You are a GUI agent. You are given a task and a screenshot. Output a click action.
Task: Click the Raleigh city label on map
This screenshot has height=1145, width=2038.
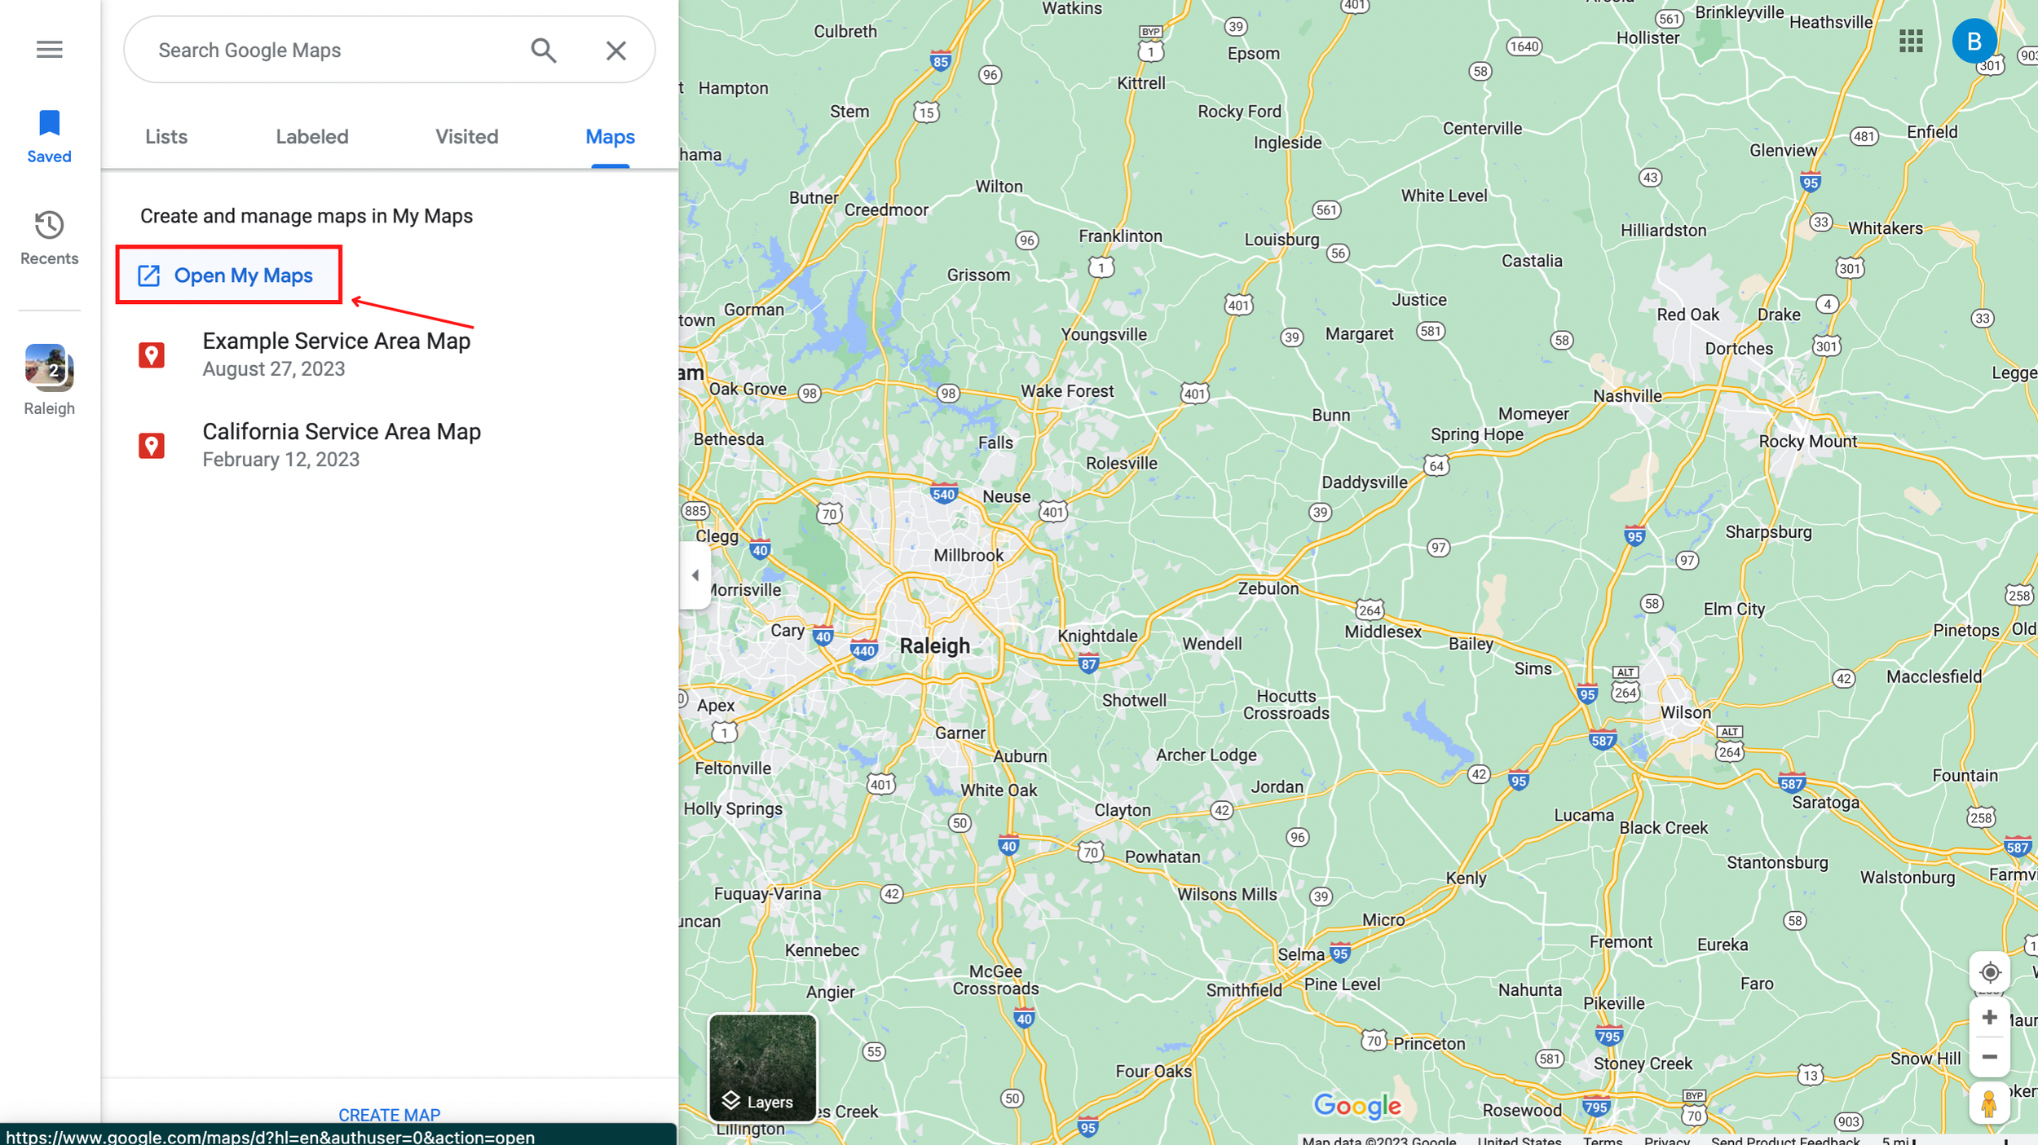pyautogui.click(x=934, y=646)
